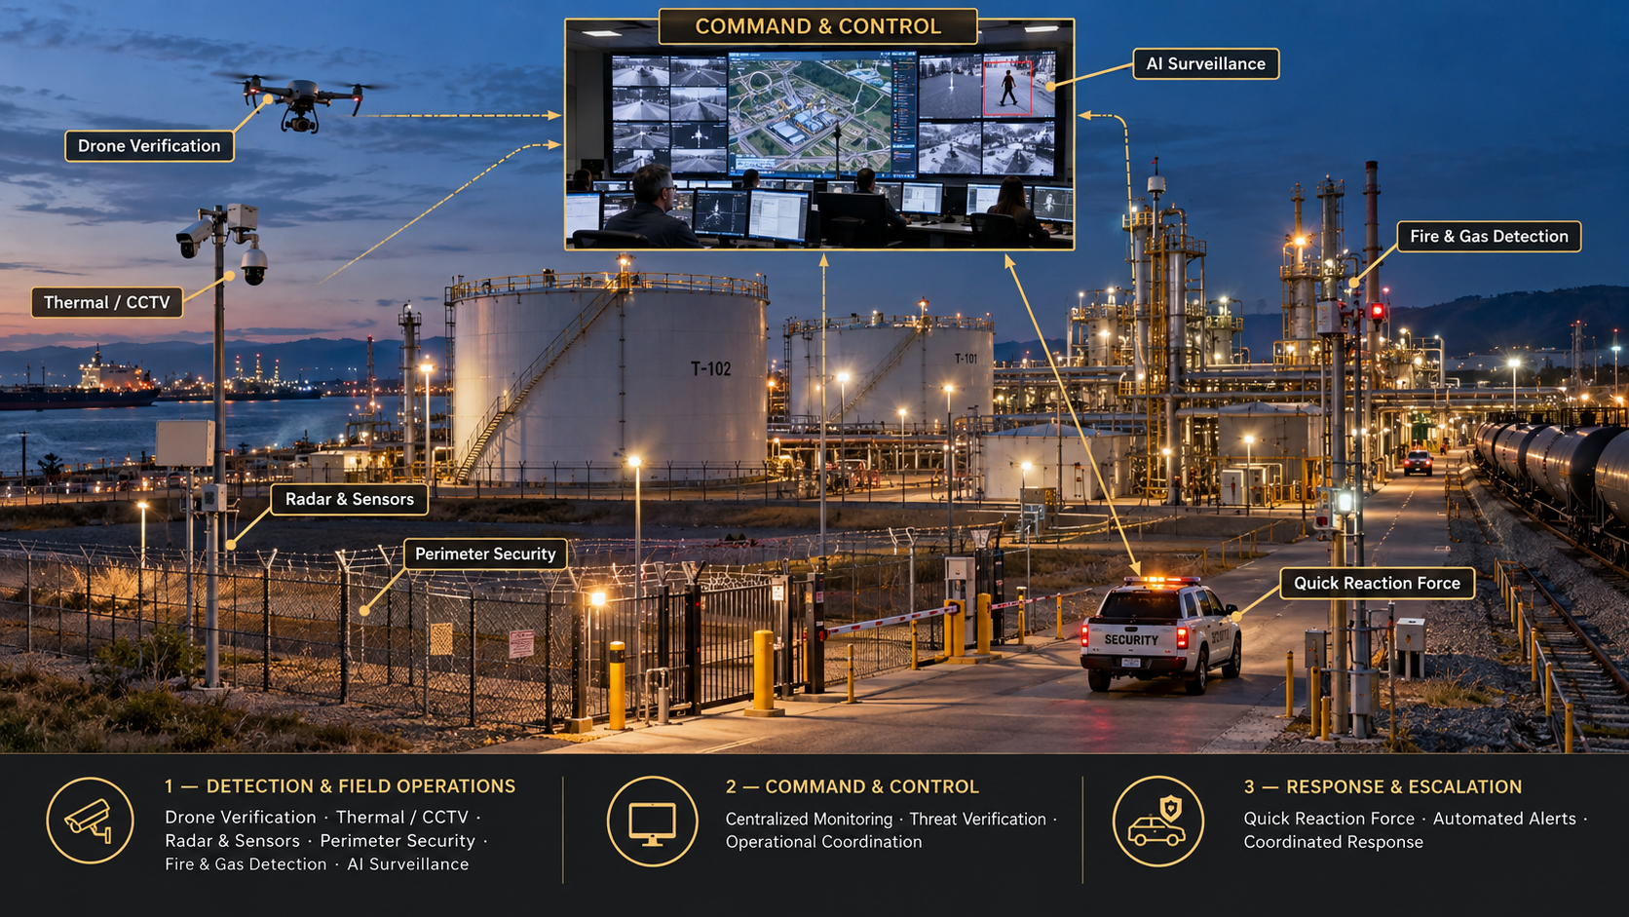Click the aerial site map on the video wall

coord(810,115)
